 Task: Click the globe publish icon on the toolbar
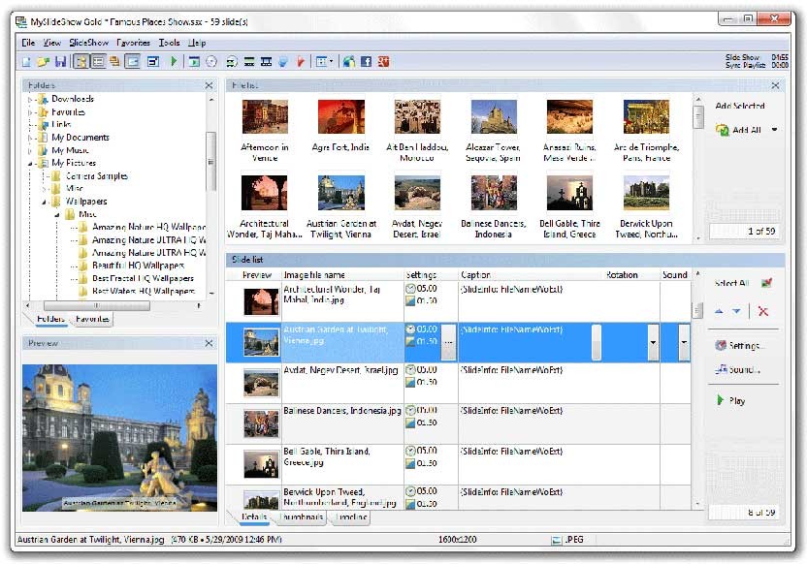point(348,60)
